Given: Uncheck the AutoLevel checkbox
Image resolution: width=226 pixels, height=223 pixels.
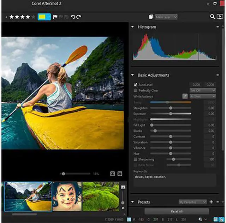Looking at the screenshot, I should (136, 85).
